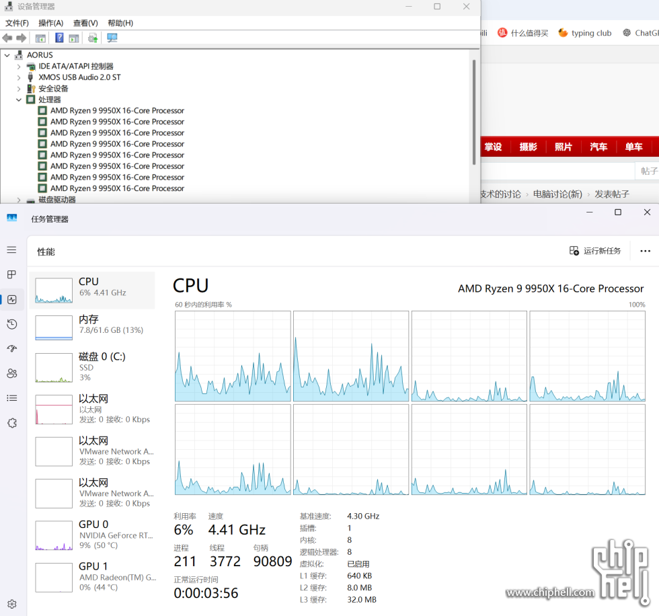This screenshot has height=616, width=659.
Task: Go back in Device Manager toolbar
Action: [x=7, y=38]
